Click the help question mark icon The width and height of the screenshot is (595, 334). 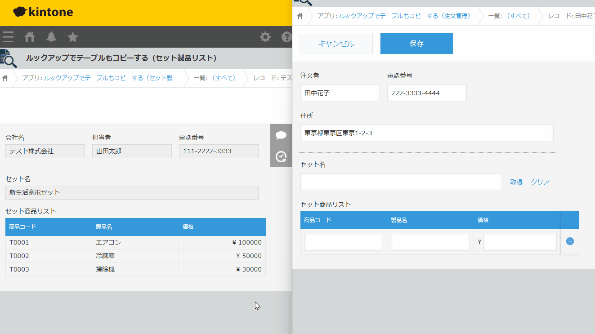tap(286, 37)
